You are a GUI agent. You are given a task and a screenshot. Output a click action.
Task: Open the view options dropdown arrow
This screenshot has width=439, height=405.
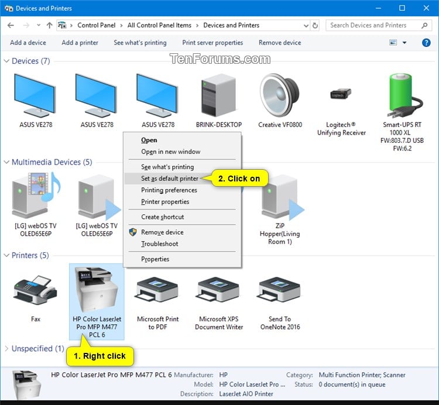pos(404,43)
